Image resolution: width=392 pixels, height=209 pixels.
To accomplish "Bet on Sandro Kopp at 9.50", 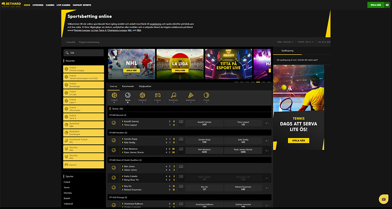I will tap(204, 141).
